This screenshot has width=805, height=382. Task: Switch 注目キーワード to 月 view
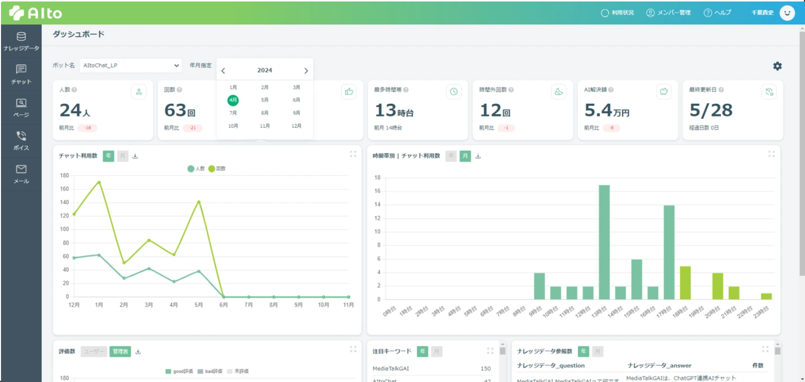[x=436, y=352]
